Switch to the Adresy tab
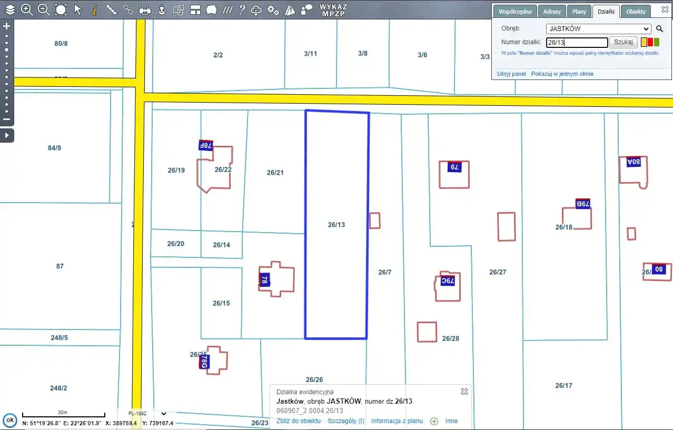Image resolution: width=673 pixels, height=430 pixels. [552, 12]
